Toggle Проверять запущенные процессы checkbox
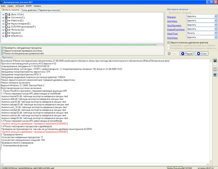The height and width of the screenshot is (169, 218). point(2,48)
